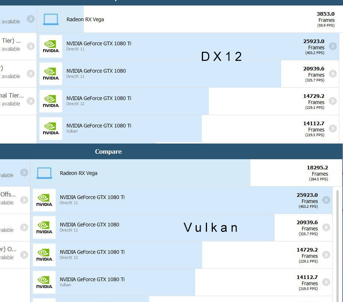Click 'NVIDIA GeForce GTX 1080' name in lower list
This screenshot has width=343, height=302.
pyautogui.click(x=90, y=225)
